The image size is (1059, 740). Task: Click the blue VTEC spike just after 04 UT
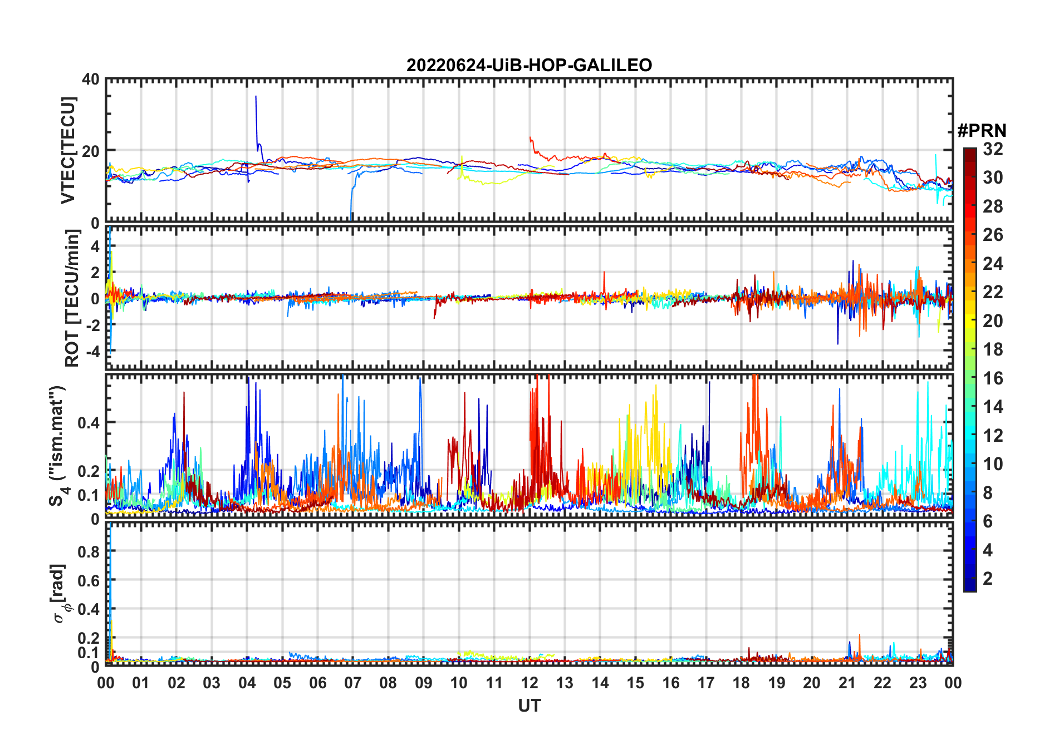[x=256, y=111]
